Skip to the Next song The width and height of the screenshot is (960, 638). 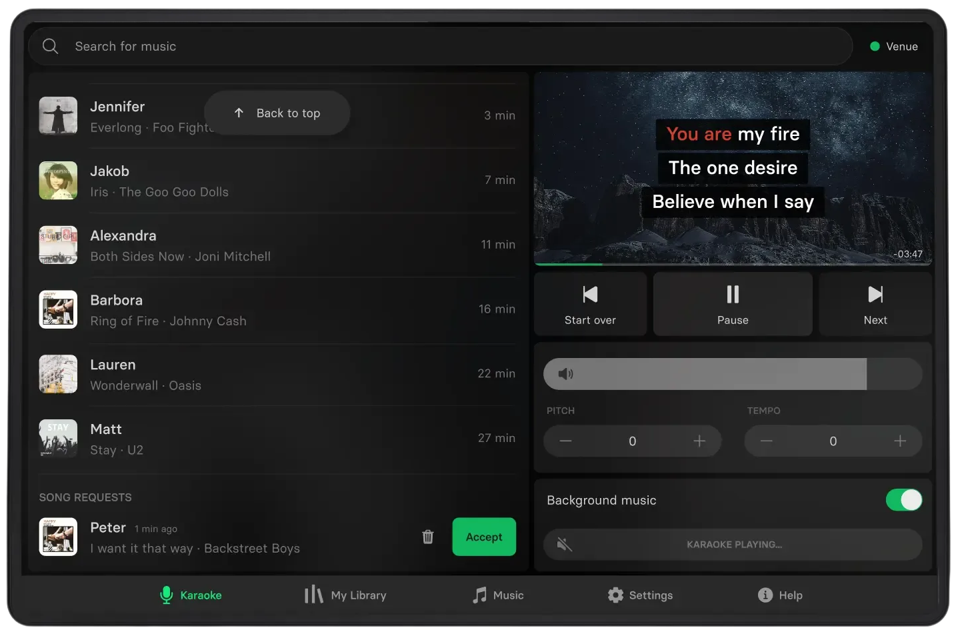(x=875, y=304)
